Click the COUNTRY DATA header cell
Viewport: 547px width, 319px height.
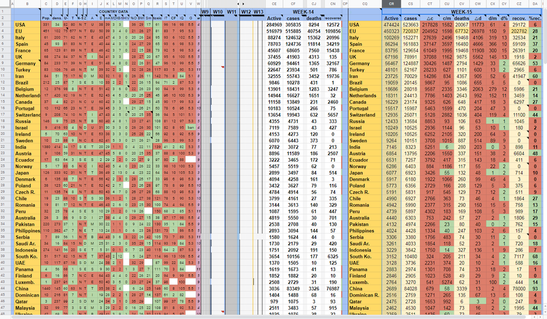pos(114,11)
